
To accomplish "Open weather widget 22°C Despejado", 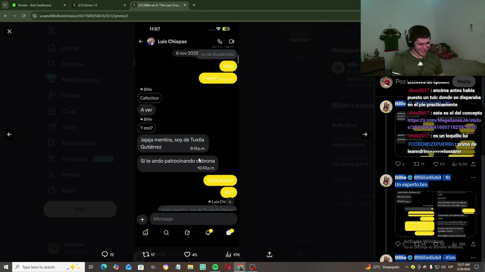I will [382, 267].
